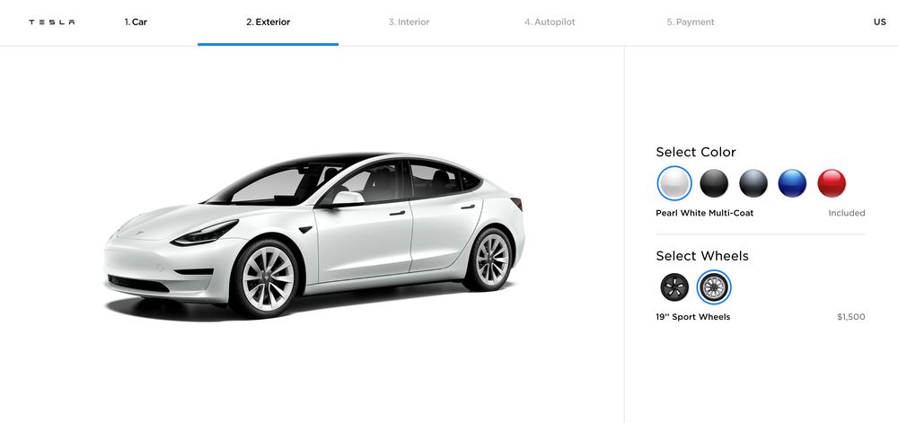Viewport: 898px width, 423px height.
Task: Click the Select Wheels heading
Action: tap(702, 256)
